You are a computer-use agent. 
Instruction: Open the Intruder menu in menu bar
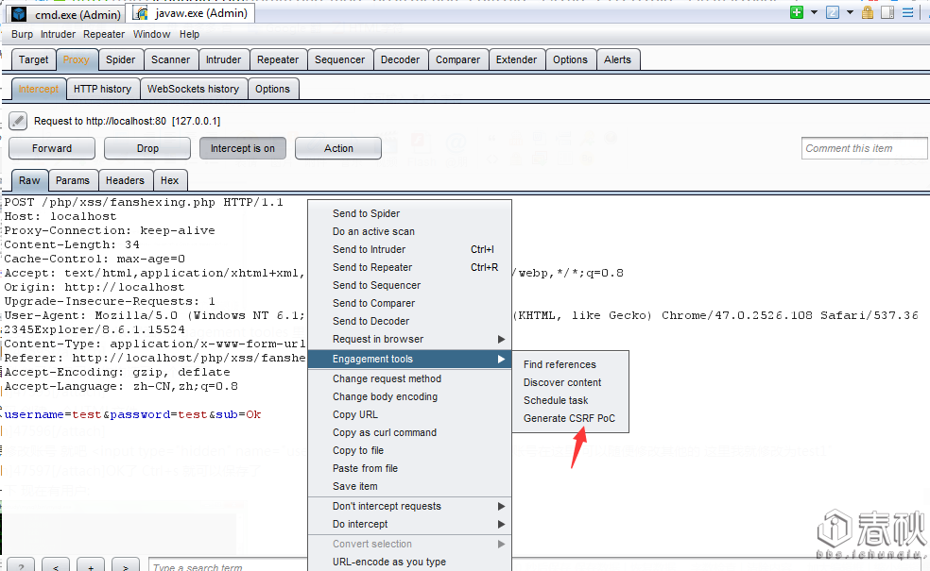coord(59,34)
